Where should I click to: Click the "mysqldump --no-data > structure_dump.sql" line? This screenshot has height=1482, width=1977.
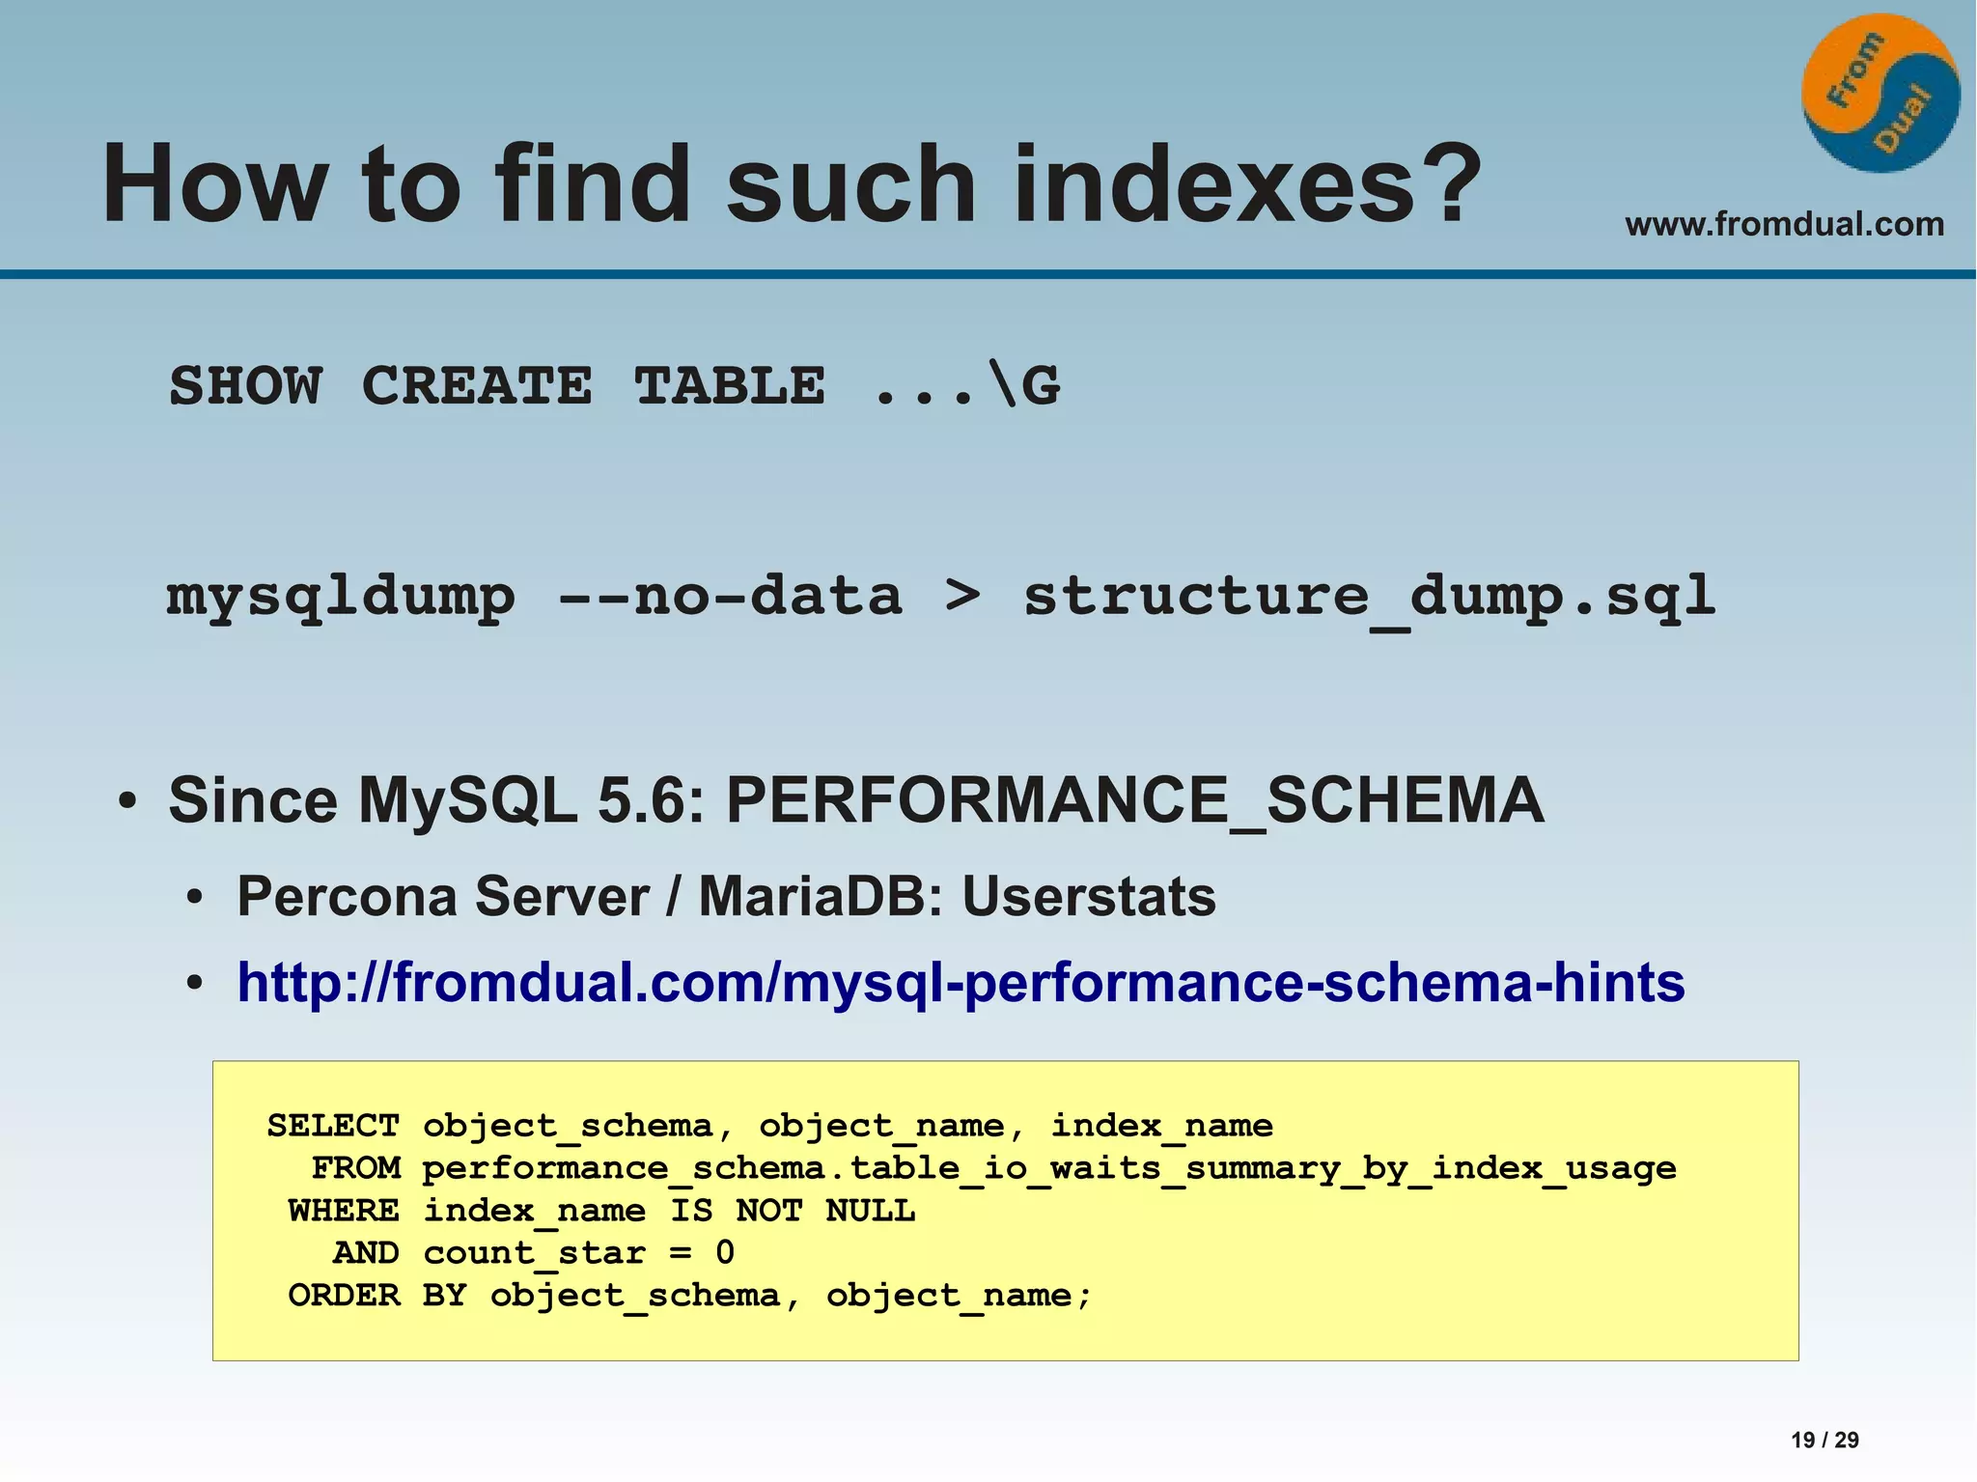(941, 597)
